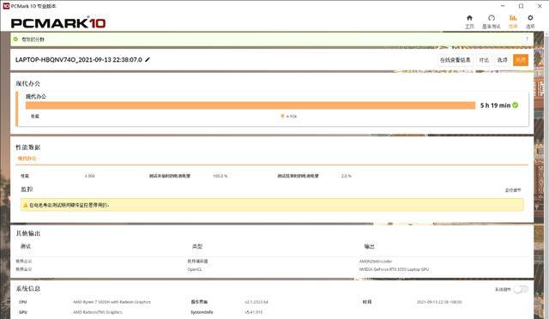The width and height of the screenshot is (549, 319).
Task: Toggle the system details switch
Action: tap(521, 289)
